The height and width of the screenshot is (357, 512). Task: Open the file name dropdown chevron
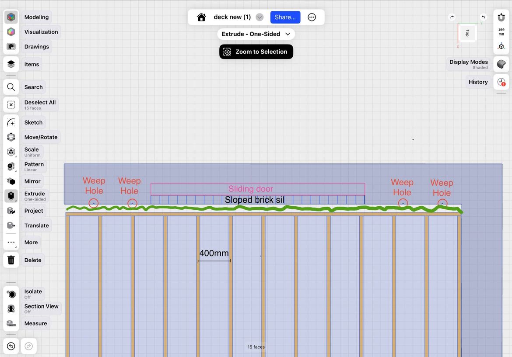pos(260,17)
